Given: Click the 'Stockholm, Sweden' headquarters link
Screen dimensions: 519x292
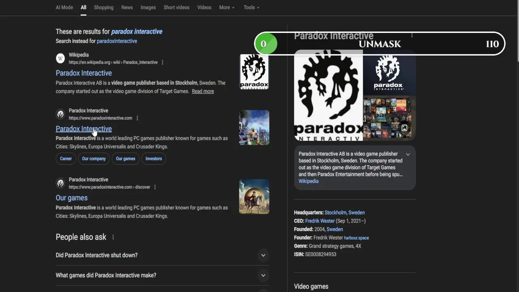Looking at the screenshot, I should coord(345,213).
